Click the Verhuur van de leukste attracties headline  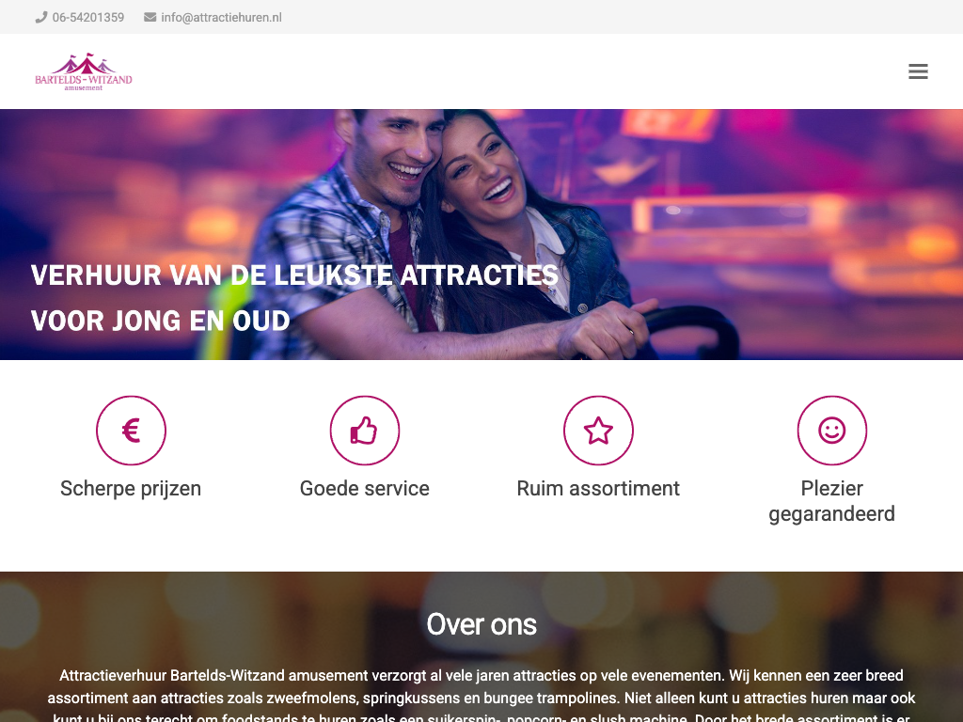[294, 275]
